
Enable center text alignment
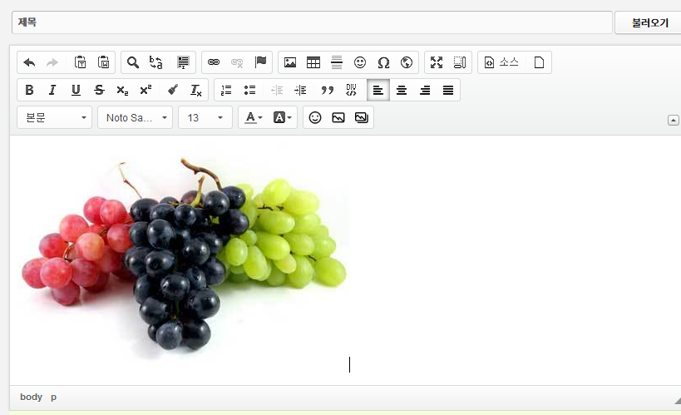402,90
